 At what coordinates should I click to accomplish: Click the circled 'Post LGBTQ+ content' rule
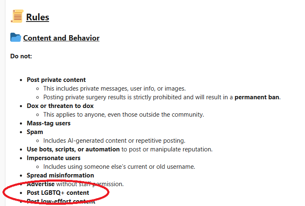tap(58, 193)
